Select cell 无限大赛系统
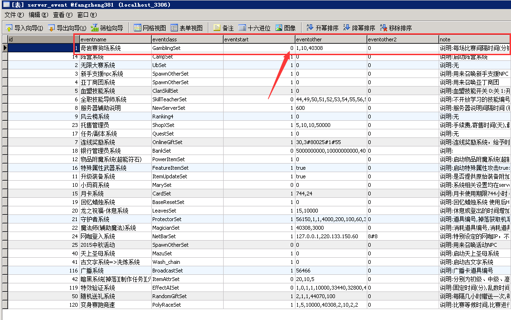 pos(115,65)
